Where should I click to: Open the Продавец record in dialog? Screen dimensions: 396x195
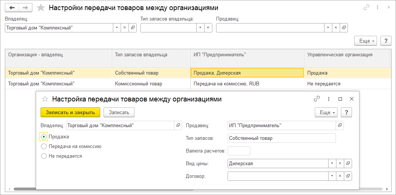(340, 126)
